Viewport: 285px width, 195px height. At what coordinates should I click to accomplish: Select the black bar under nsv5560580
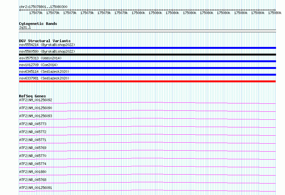(x=147, y=55)
